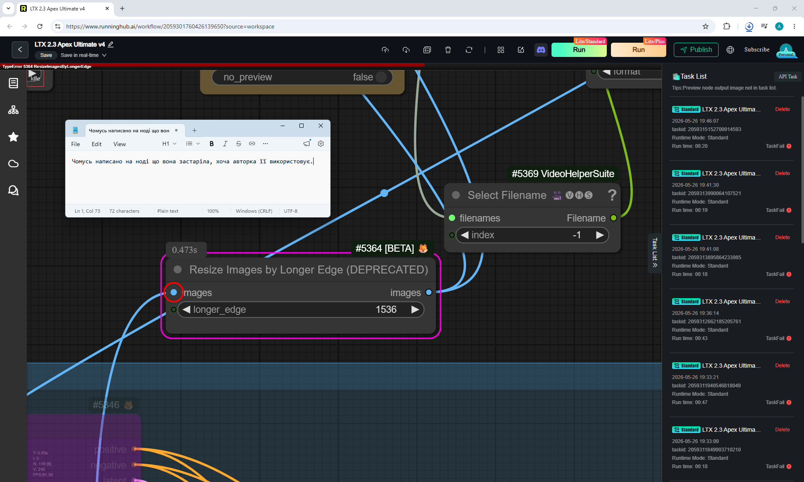804x482 pixels.
Task: Open the H1 heading dropdown in Notepad
Action: tap(169, 144)
